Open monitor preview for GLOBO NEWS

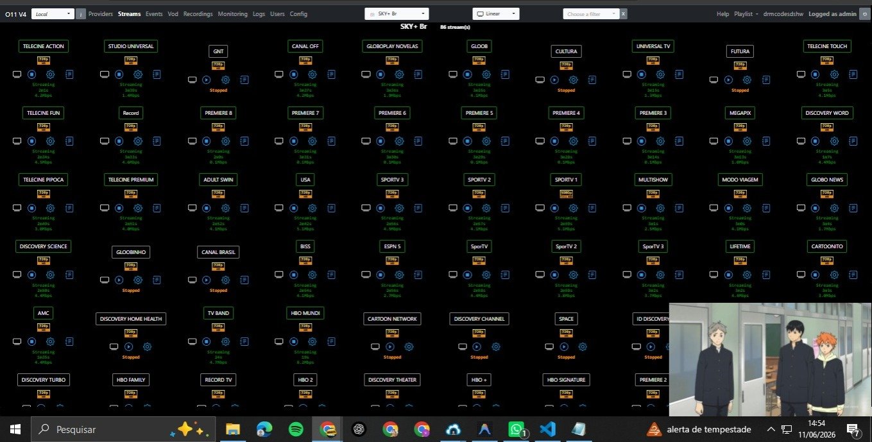(801, 208)
